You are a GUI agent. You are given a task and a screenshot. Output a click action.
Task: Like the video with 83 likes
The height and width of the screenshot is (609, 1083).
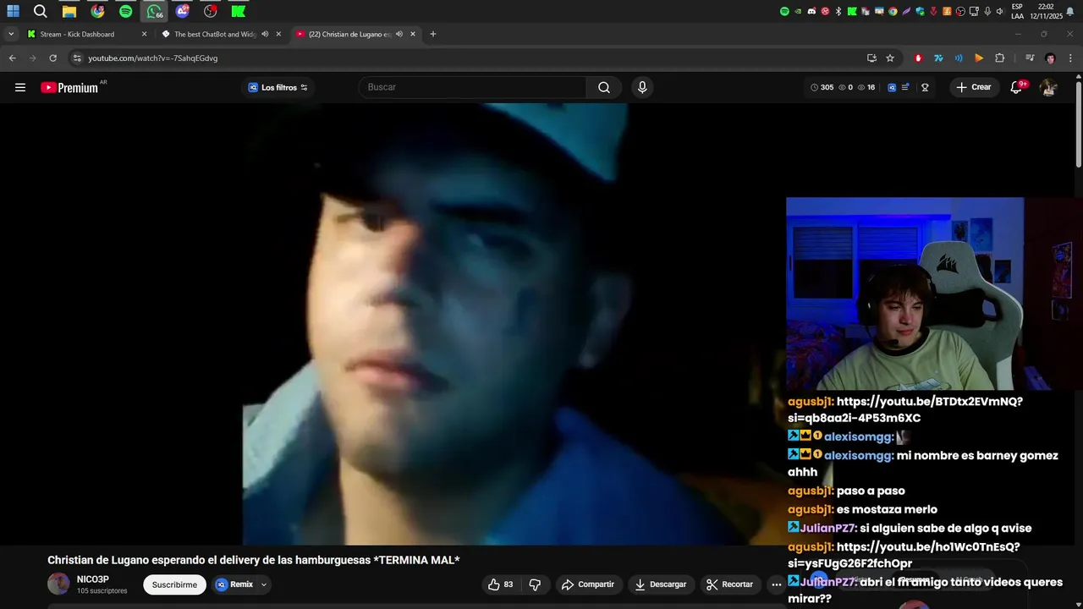click(500, 584)
